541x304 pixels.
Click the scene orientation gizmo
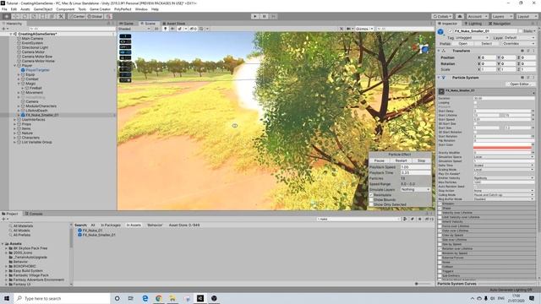[x=422, y=46]
